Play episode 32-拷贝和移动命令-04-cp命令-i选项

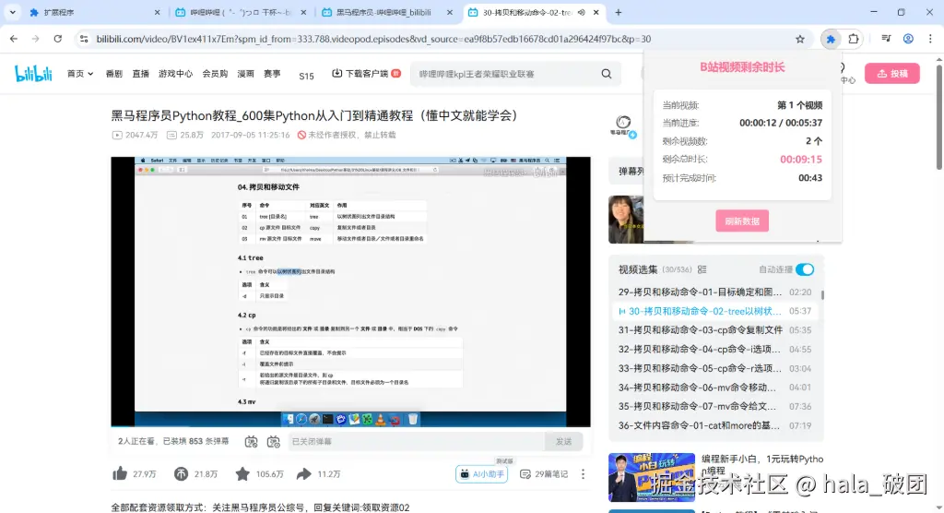click(714, 349)
